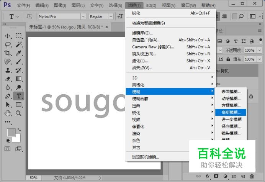Toggle the lock all icon
Viewport: 265px width, 182px height.
pyautogui.click(x=228, y=59)
